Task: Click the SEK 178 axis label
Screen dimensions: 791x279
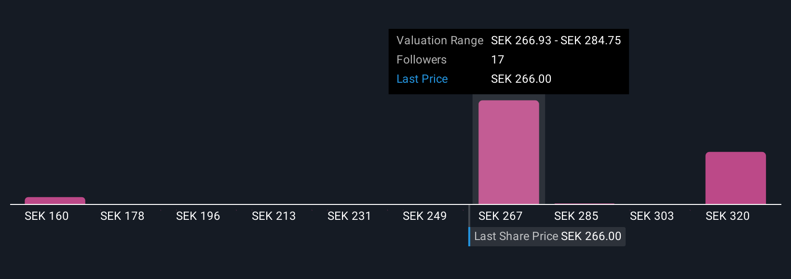Action: point(123,216)
